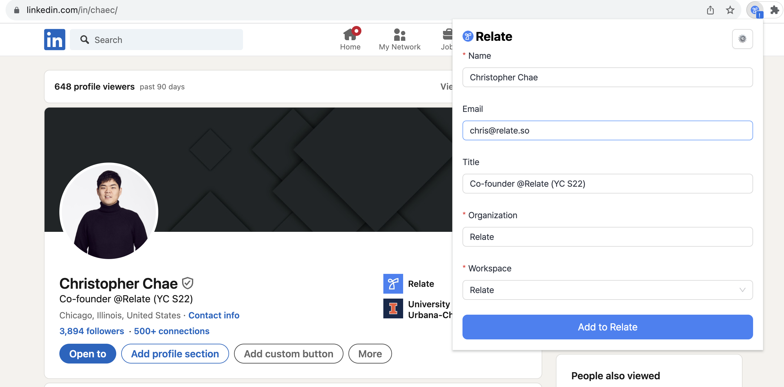Click LinkedIn search box
The image size is (784, 387).
point(156,40)
